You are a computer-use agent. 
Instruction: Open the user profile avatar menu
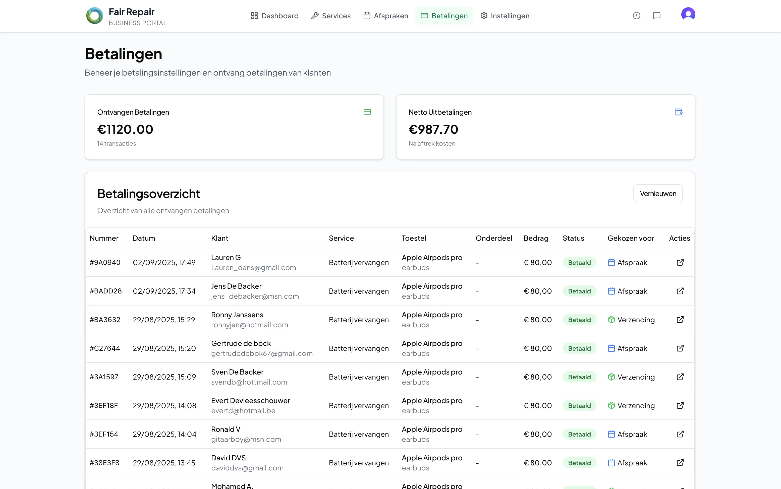coord(689,14)
